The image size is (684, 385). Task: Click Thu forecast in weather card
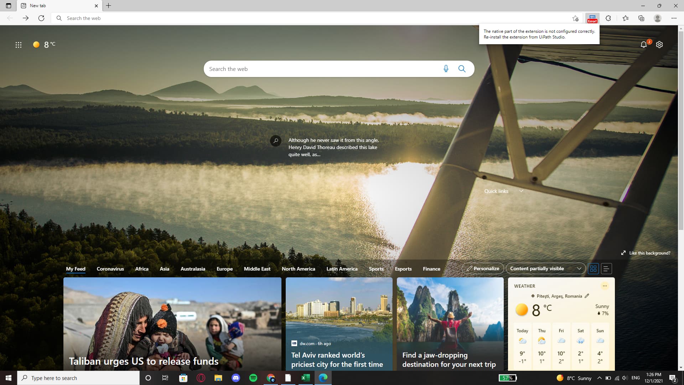pos(541,346)
